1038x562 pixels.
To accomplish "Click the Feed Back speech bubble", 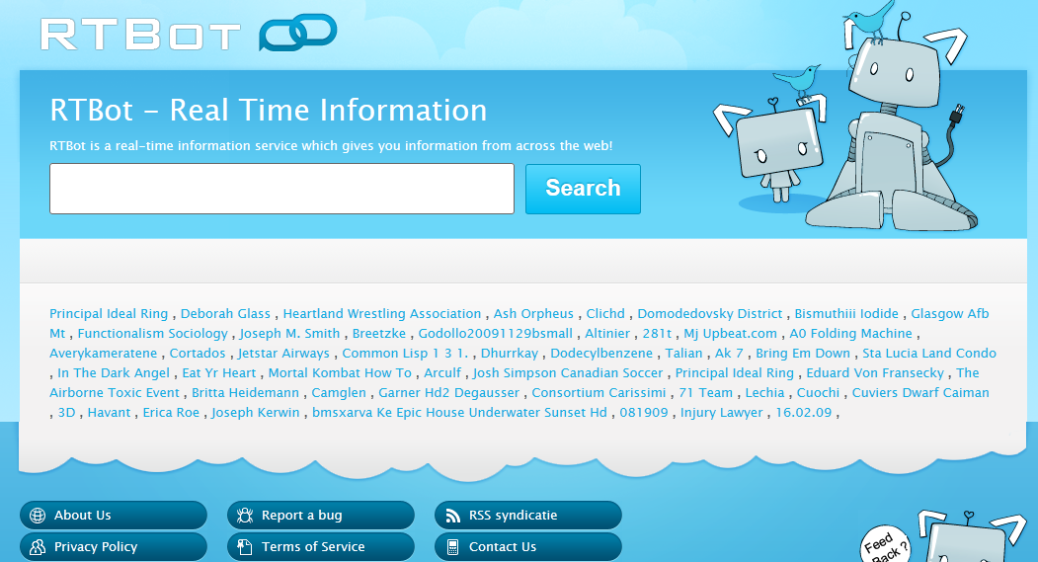I will pos(886,545).
